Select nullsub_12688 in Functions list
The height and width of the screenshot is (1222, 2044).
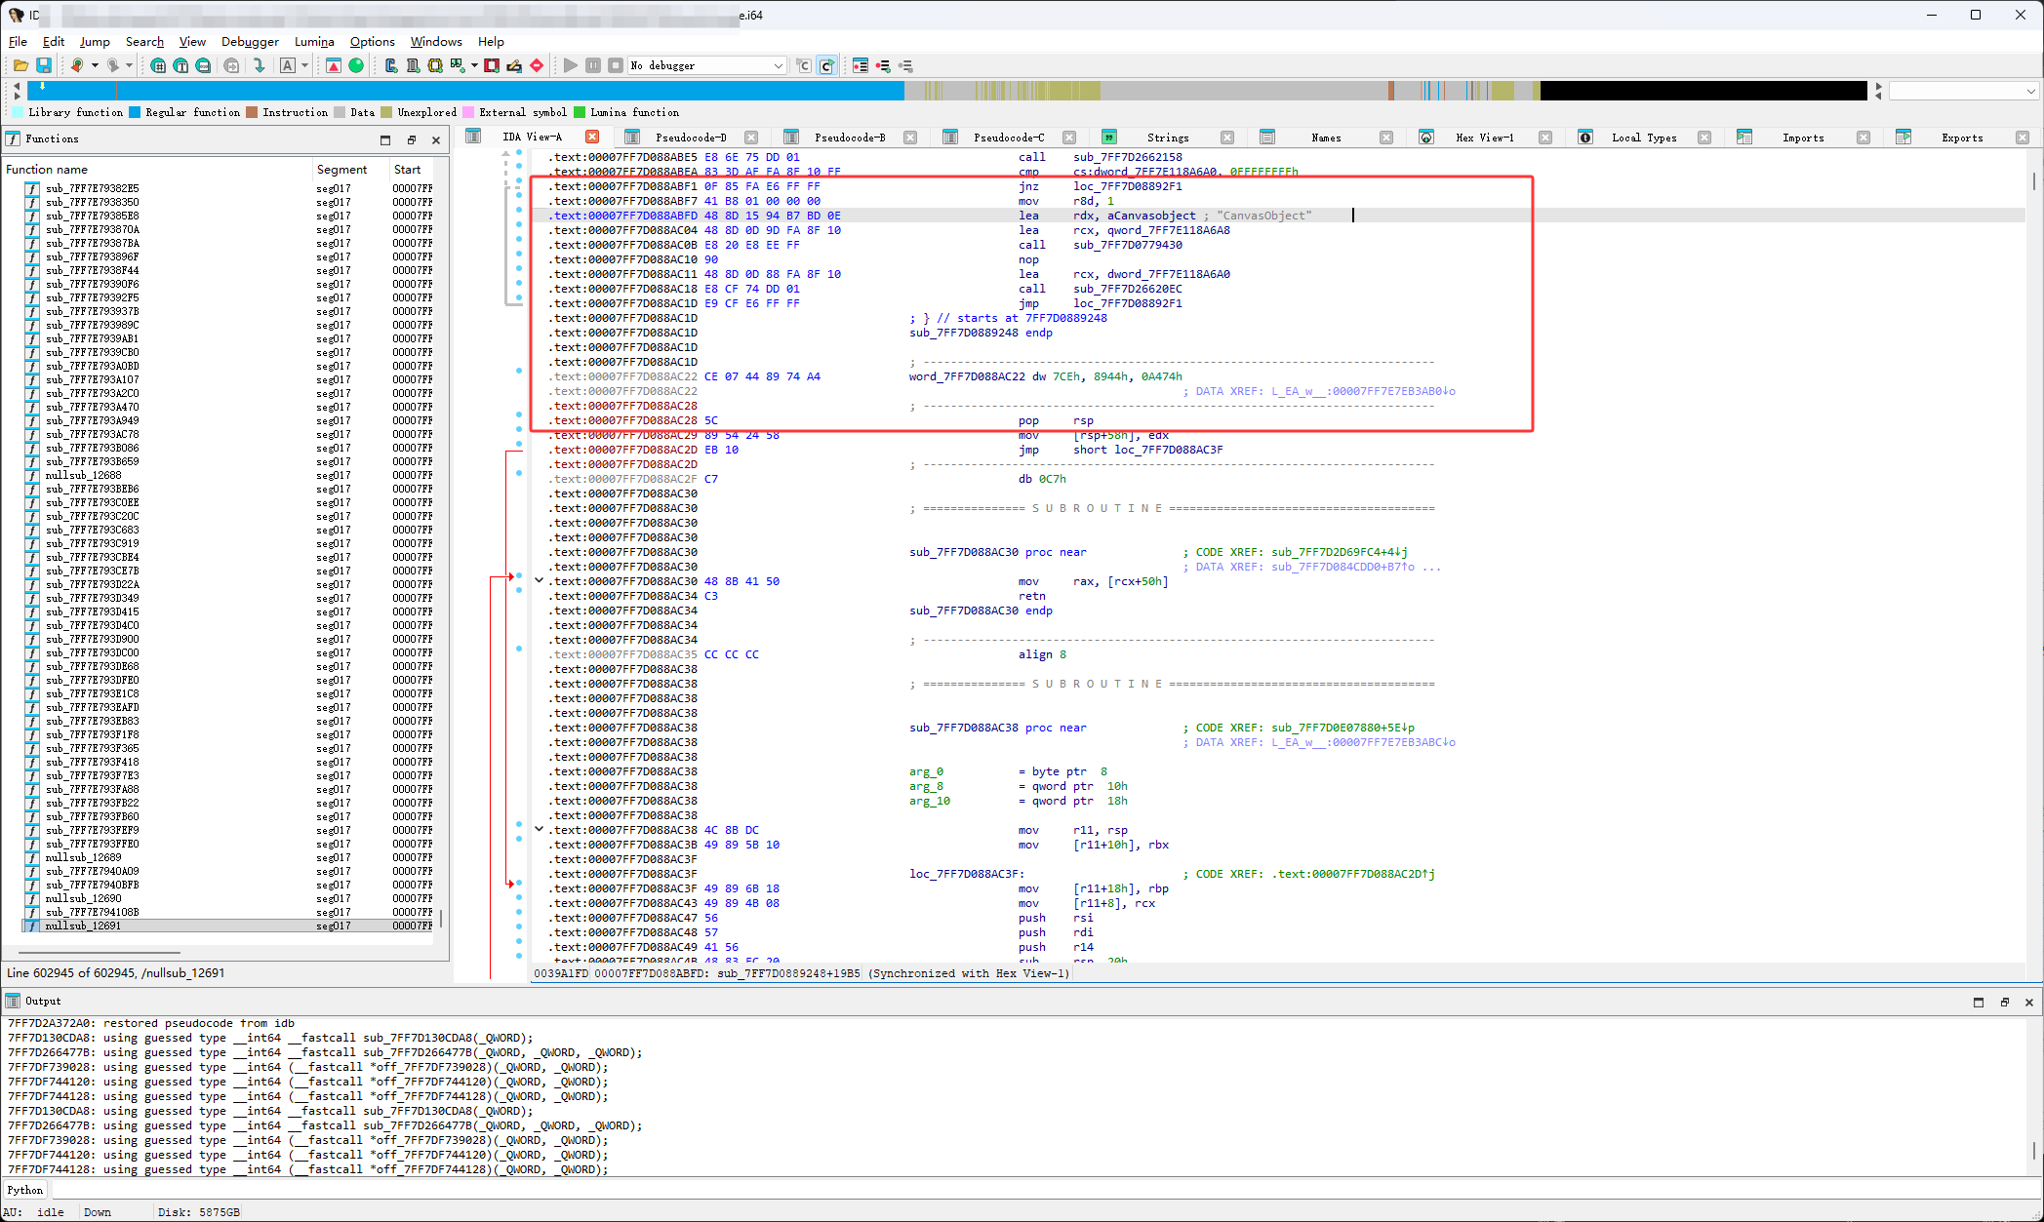pos(84,475)
